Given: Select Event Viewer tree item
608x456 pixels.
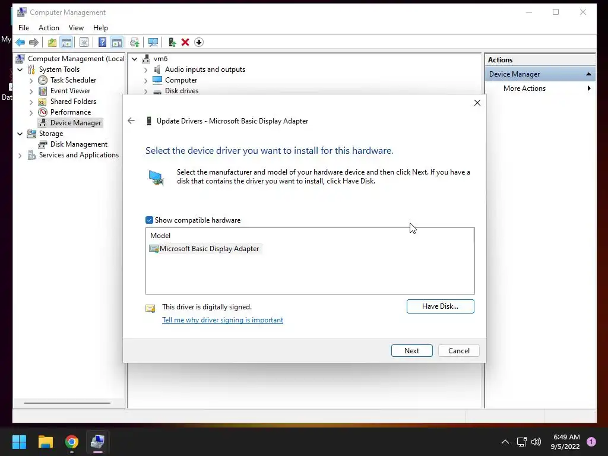Looking at the screenshot, I should click(x=70, y=91).
